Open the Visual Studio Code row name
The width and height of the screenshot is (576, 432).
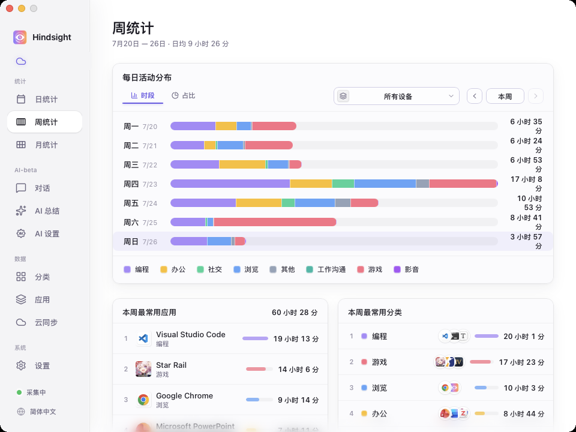pos(191,335)
